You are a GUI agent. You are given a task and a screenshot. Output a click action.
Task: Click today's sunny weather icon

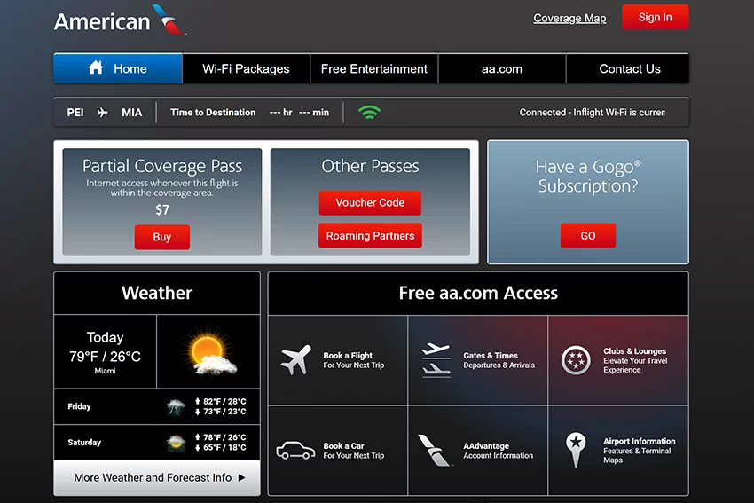coord(209,352)
